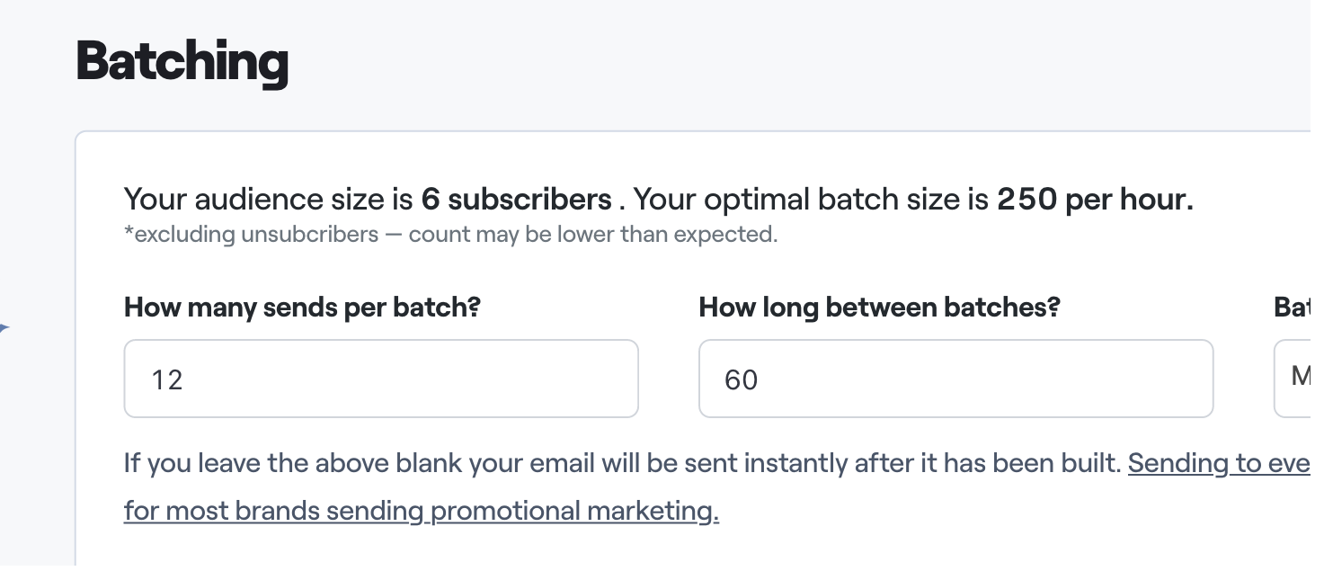Click the 'count may be lower than expected' note
This screenshot has width=1324, height=571.
593,235
